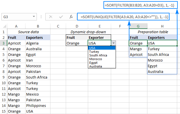
Task: Click the enter formula checkmark icon
Action: tap(61, 17)
